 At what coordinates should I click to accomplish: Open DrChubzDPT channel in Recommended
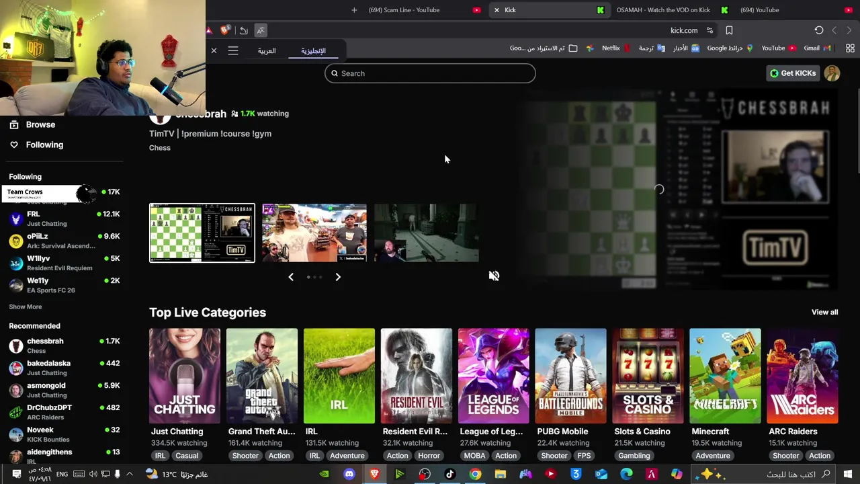pyautogui.click(x=64, y=412)
